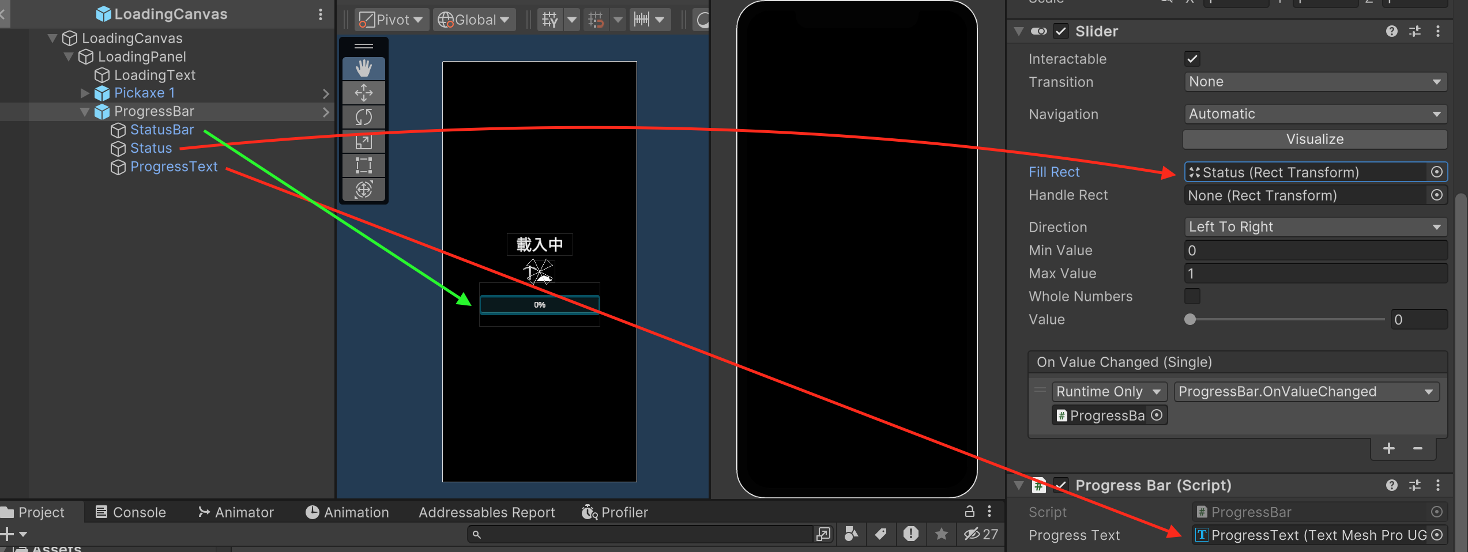Select the Rotate tool
The width and height of the screenshot is (1468, 552).
(x=363, y=116)
